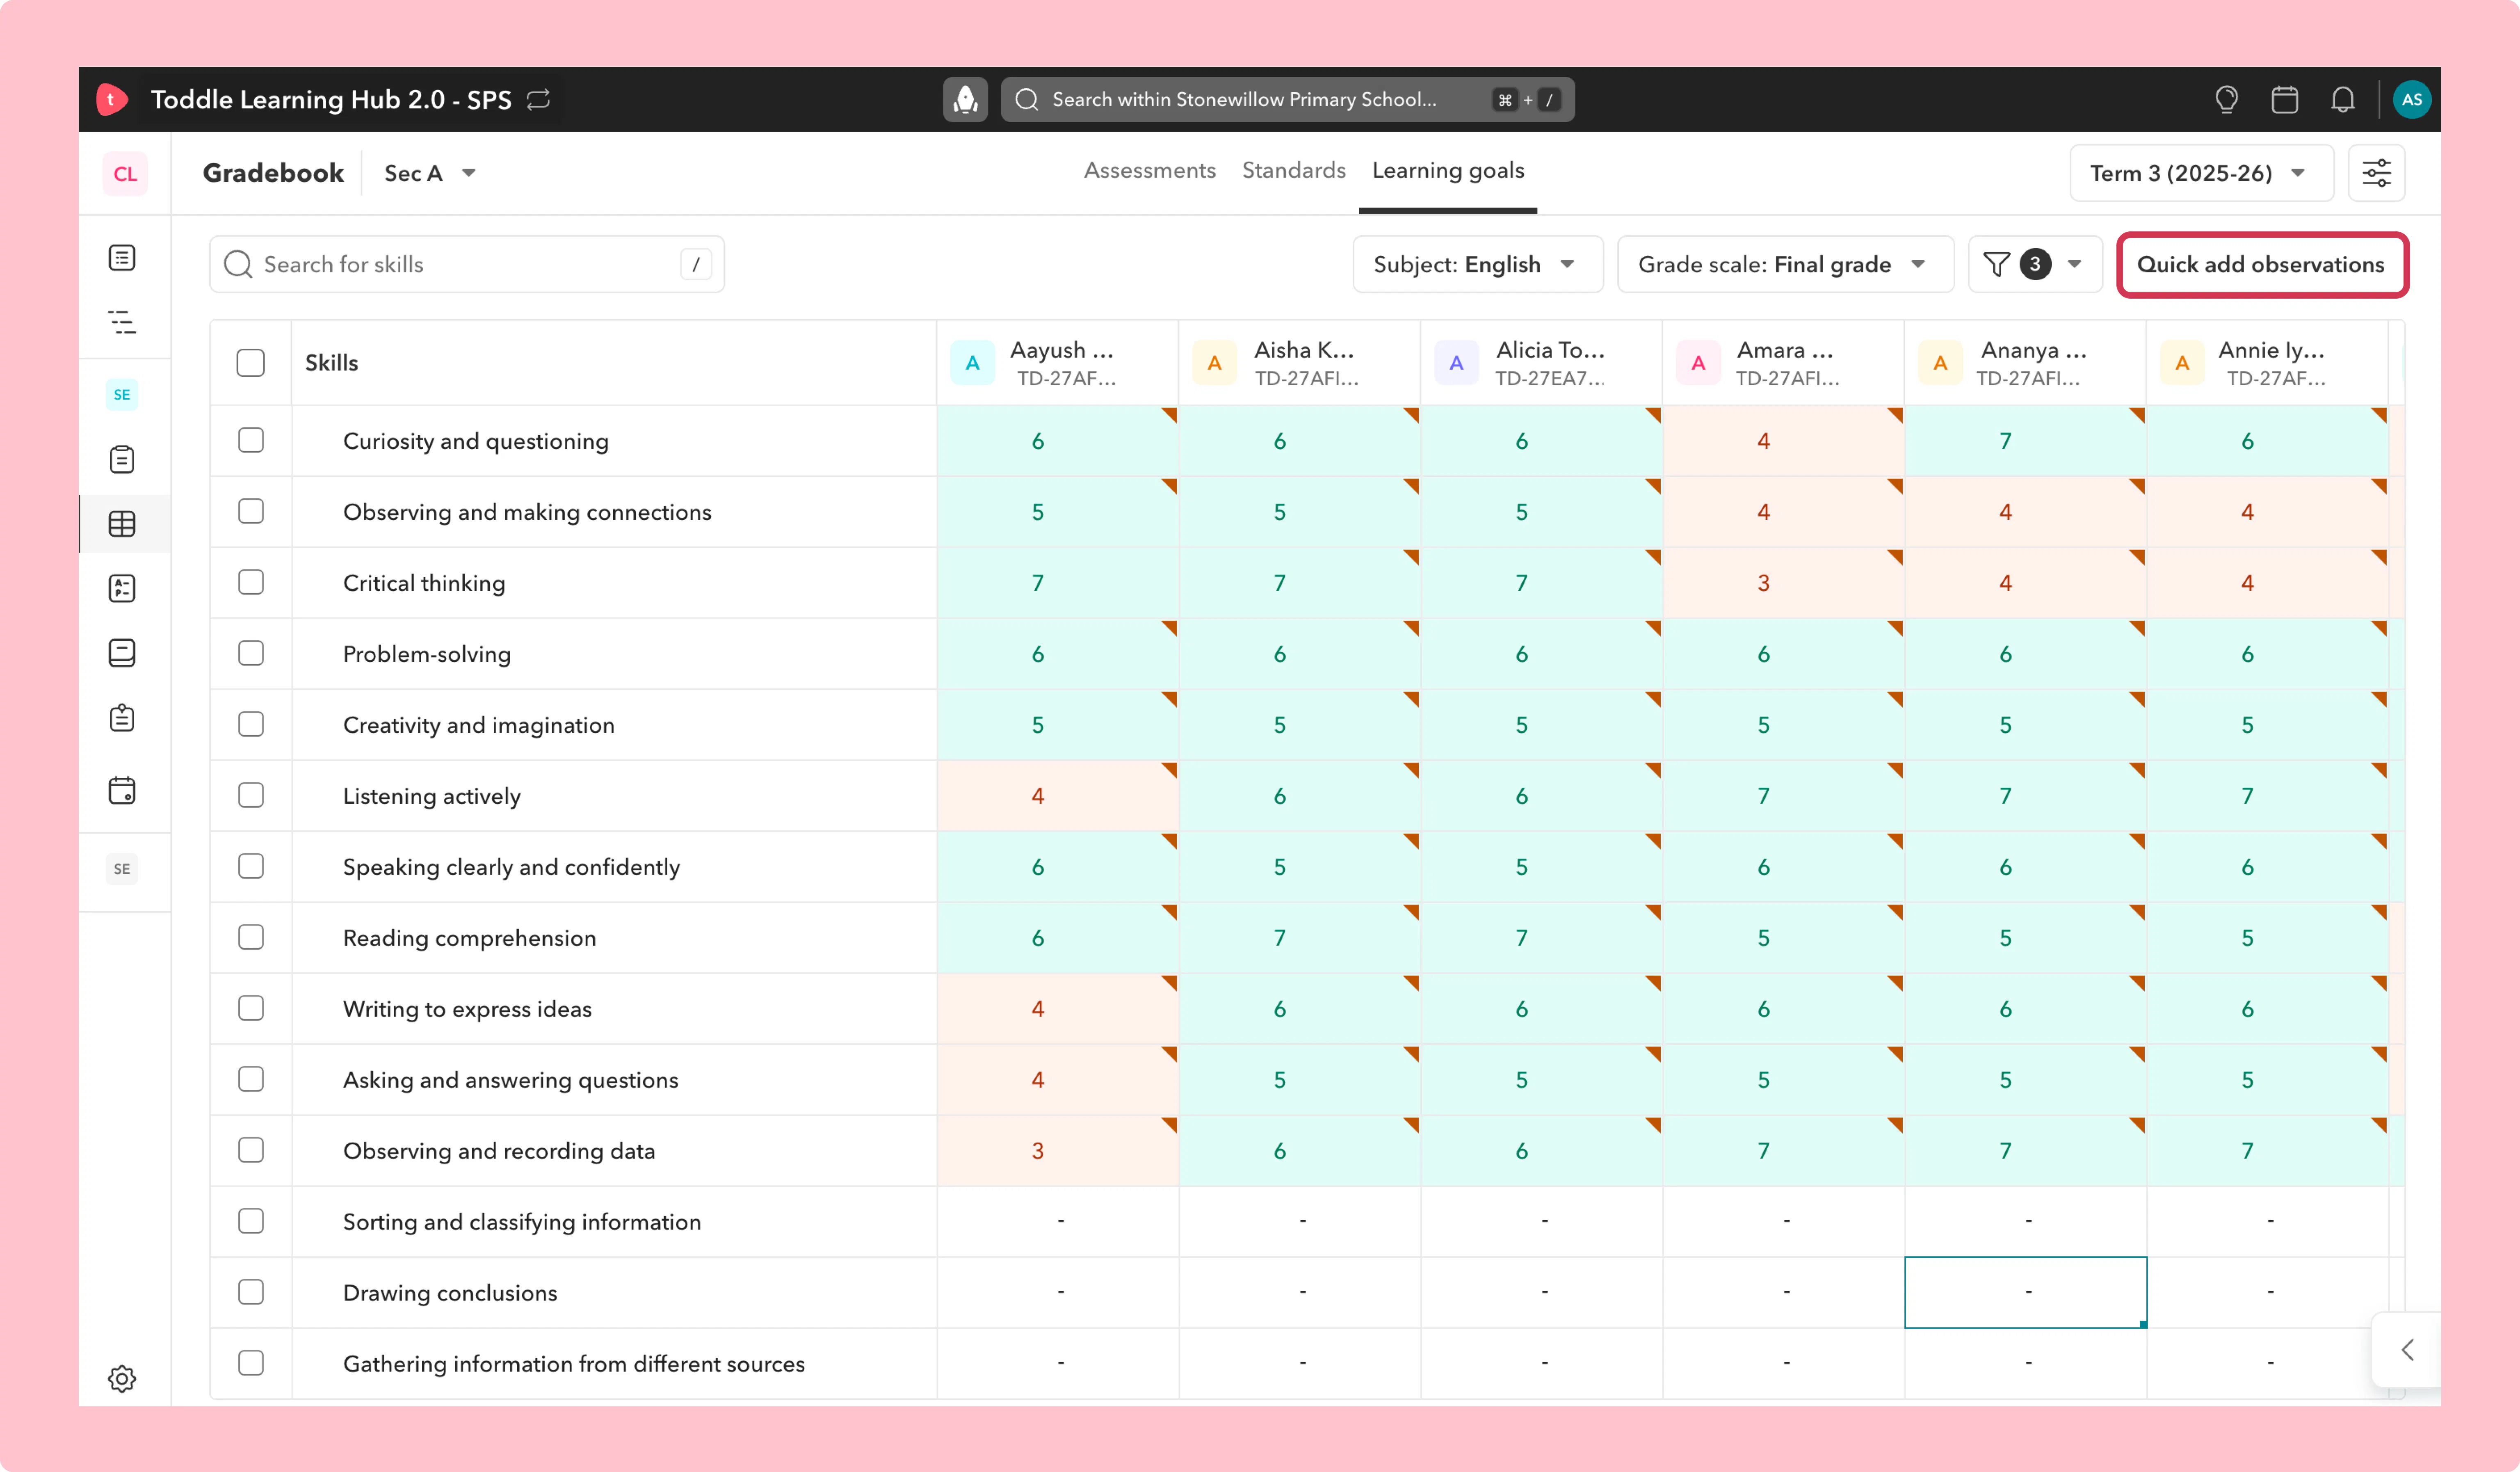The height and width of the screenshot is (1472, 2520).
Task: Click the calendar with clock icon in sidebar
Action: [x=122, y=790]
